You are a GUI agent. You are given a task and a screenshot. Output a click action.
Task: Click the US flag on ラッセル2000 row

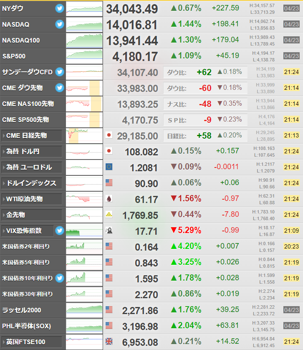[109, 309]
